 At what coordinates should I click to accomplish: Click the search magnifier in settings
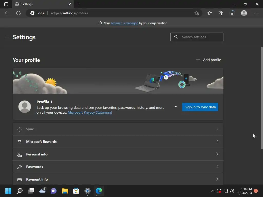click(176, 37)
